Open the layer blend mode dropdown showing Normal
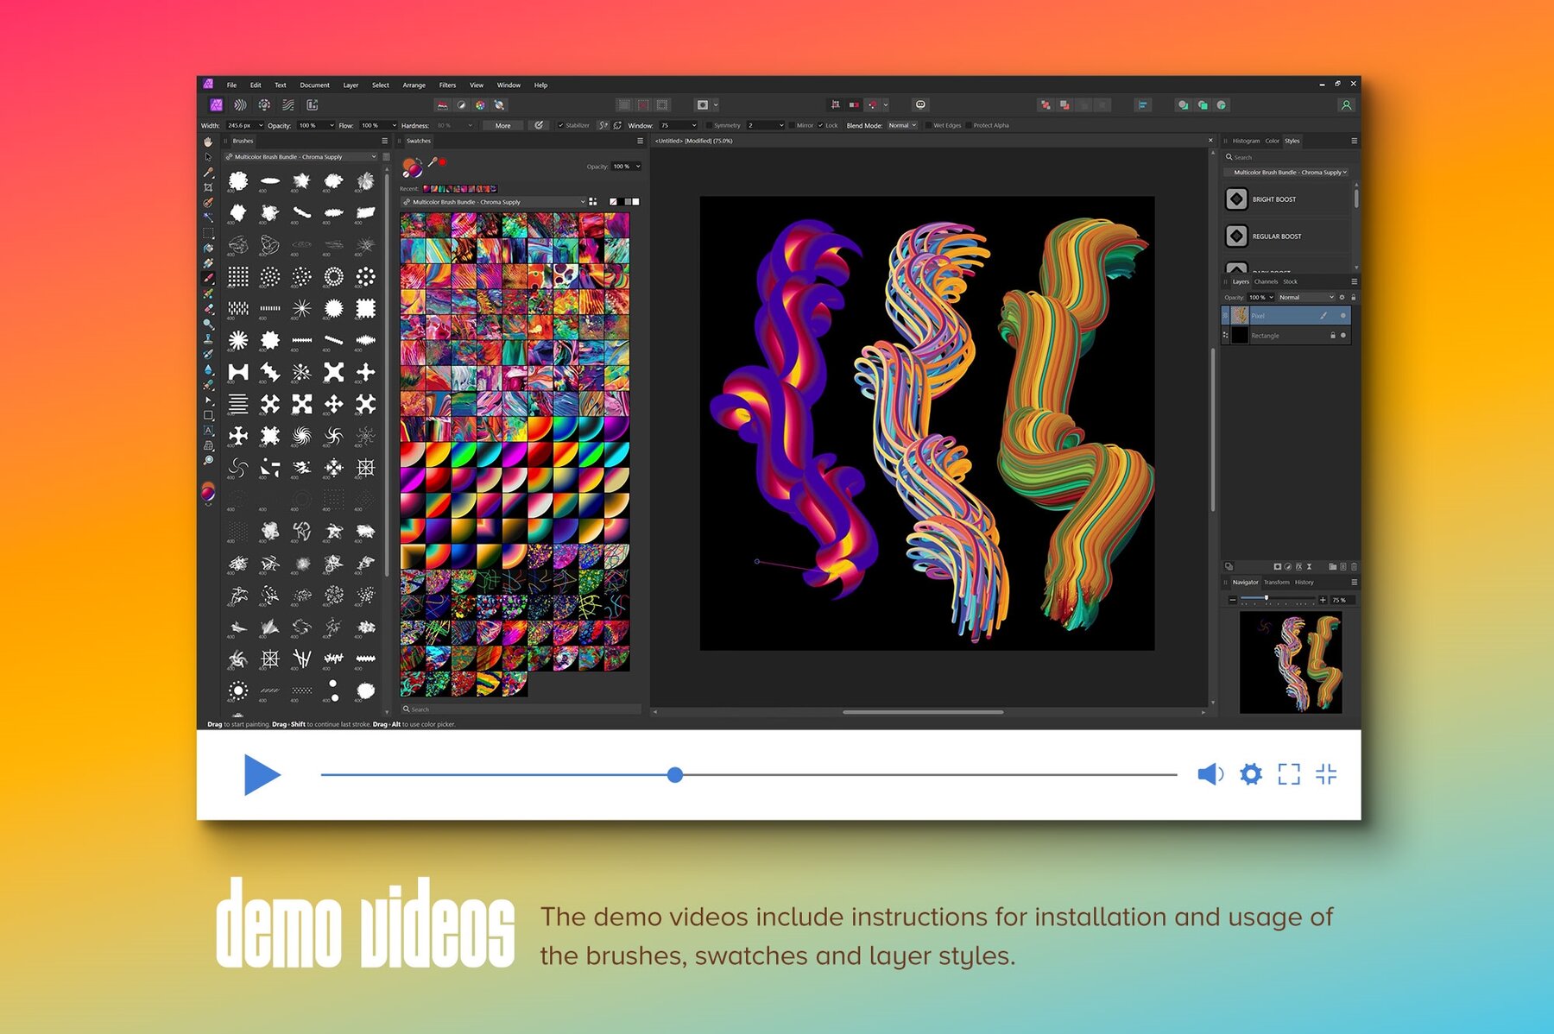The width and height of the screenshot is (1554, 1034). (x=1306, y=297)
